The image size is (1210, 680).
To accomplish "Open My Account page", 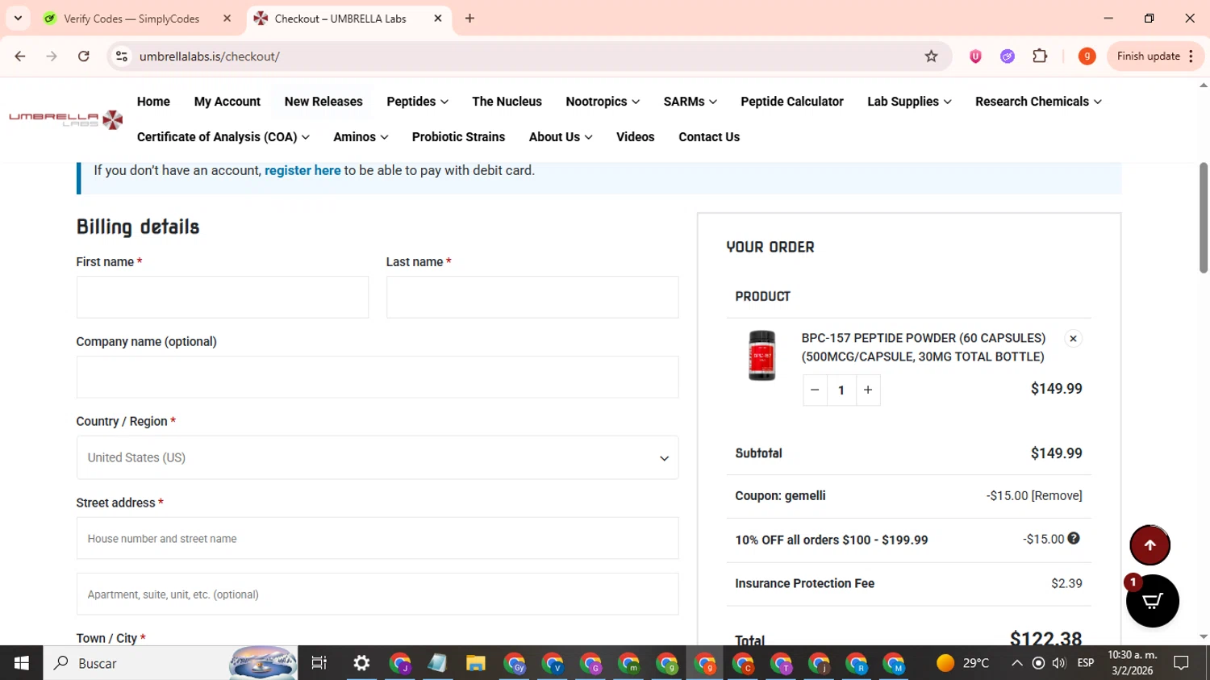I will coord(227,102).
